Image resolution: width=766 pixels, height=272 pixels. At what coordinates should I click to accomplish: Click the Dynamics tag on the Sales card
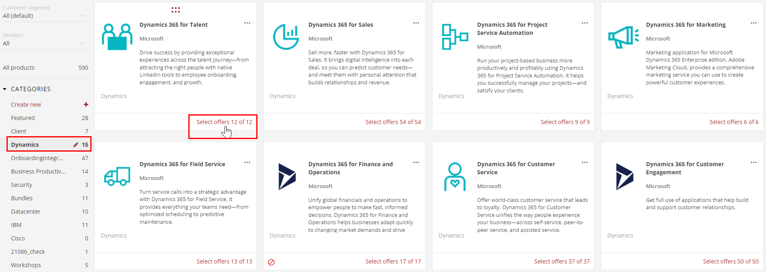283,96
